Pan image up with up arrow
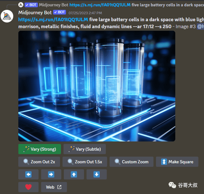The width and height of the screenshot is (204, 194). click(x=74, y=174)
